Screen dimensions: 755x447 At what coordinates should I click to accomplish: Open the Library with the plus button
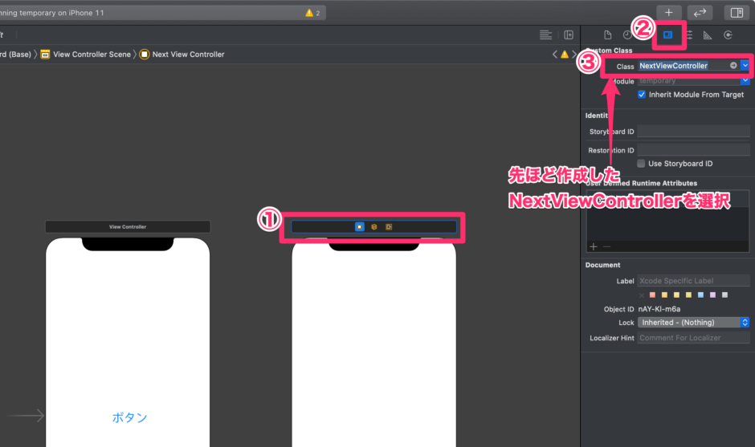[x=669, y=13]
